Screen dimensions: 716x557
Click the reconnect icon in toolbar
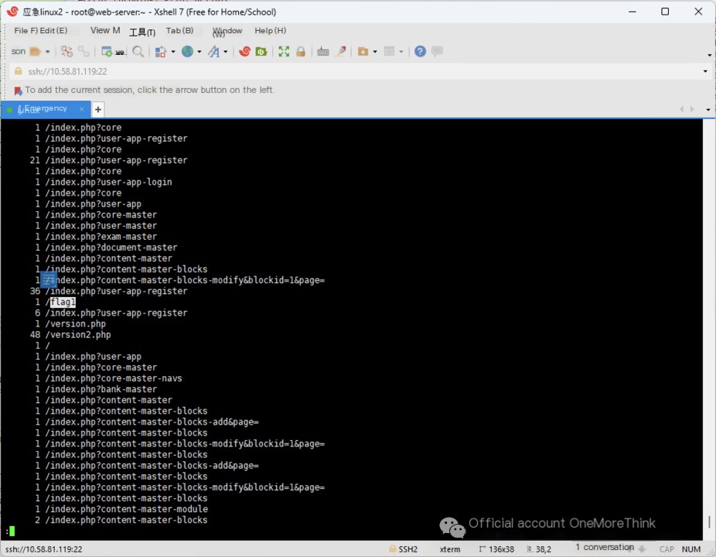tap(66, 52)
